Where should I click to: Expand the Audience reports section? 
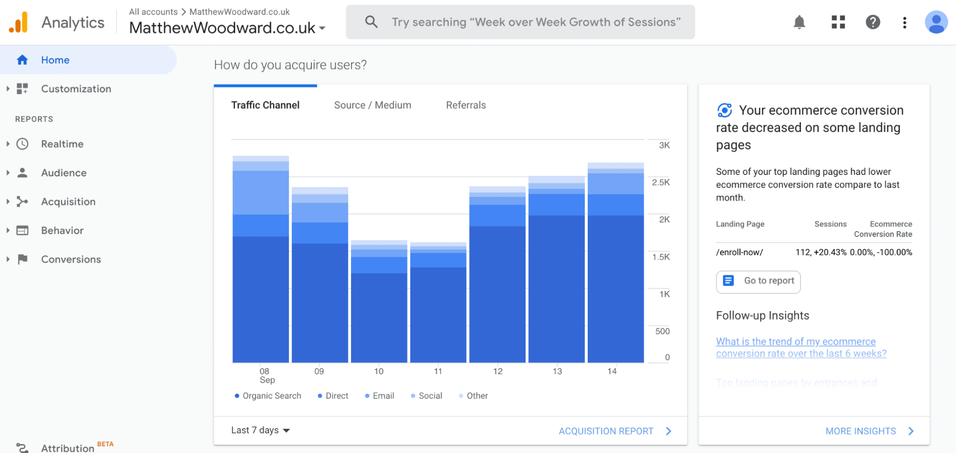point(8,173)
